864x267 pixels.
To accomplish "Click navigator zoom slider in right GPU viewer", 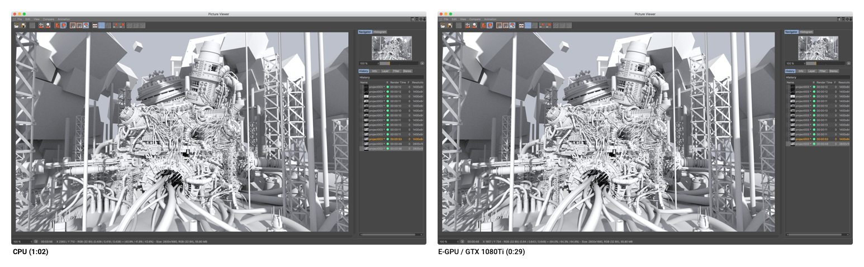I will click(x=824, y=63).
